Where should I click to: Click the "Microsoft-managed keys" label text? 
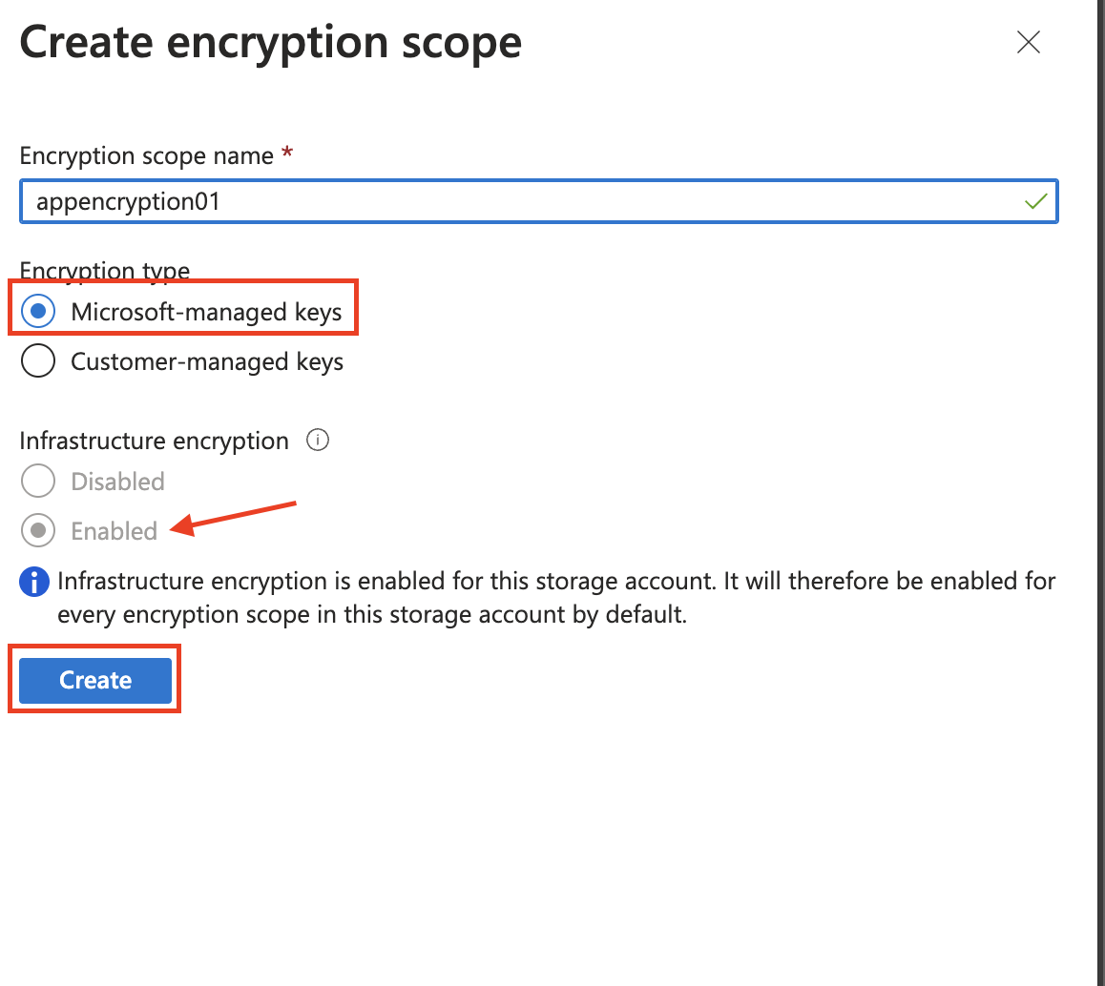pos(206,312)
